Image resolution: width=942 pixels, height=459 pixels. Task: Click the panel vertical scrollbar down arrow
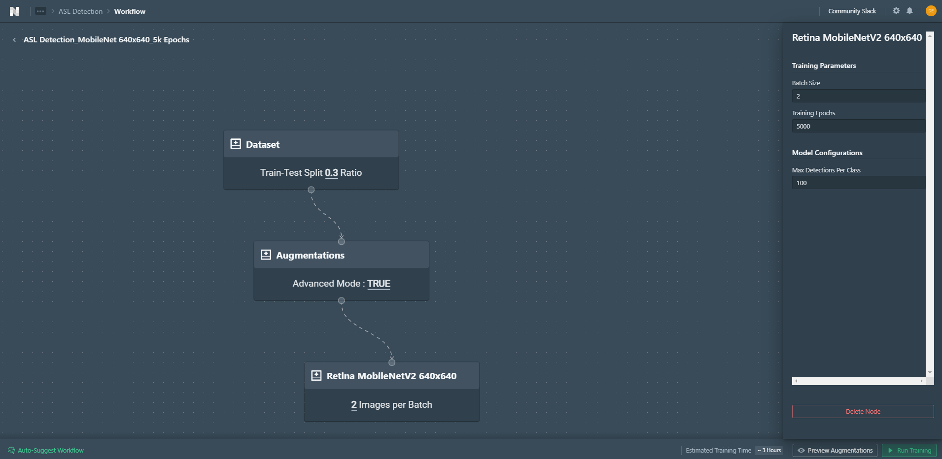click(x=930, y=372)
